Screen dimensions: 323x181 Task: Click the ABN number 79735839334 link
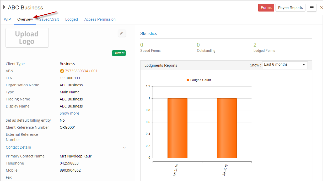[81, 71]
